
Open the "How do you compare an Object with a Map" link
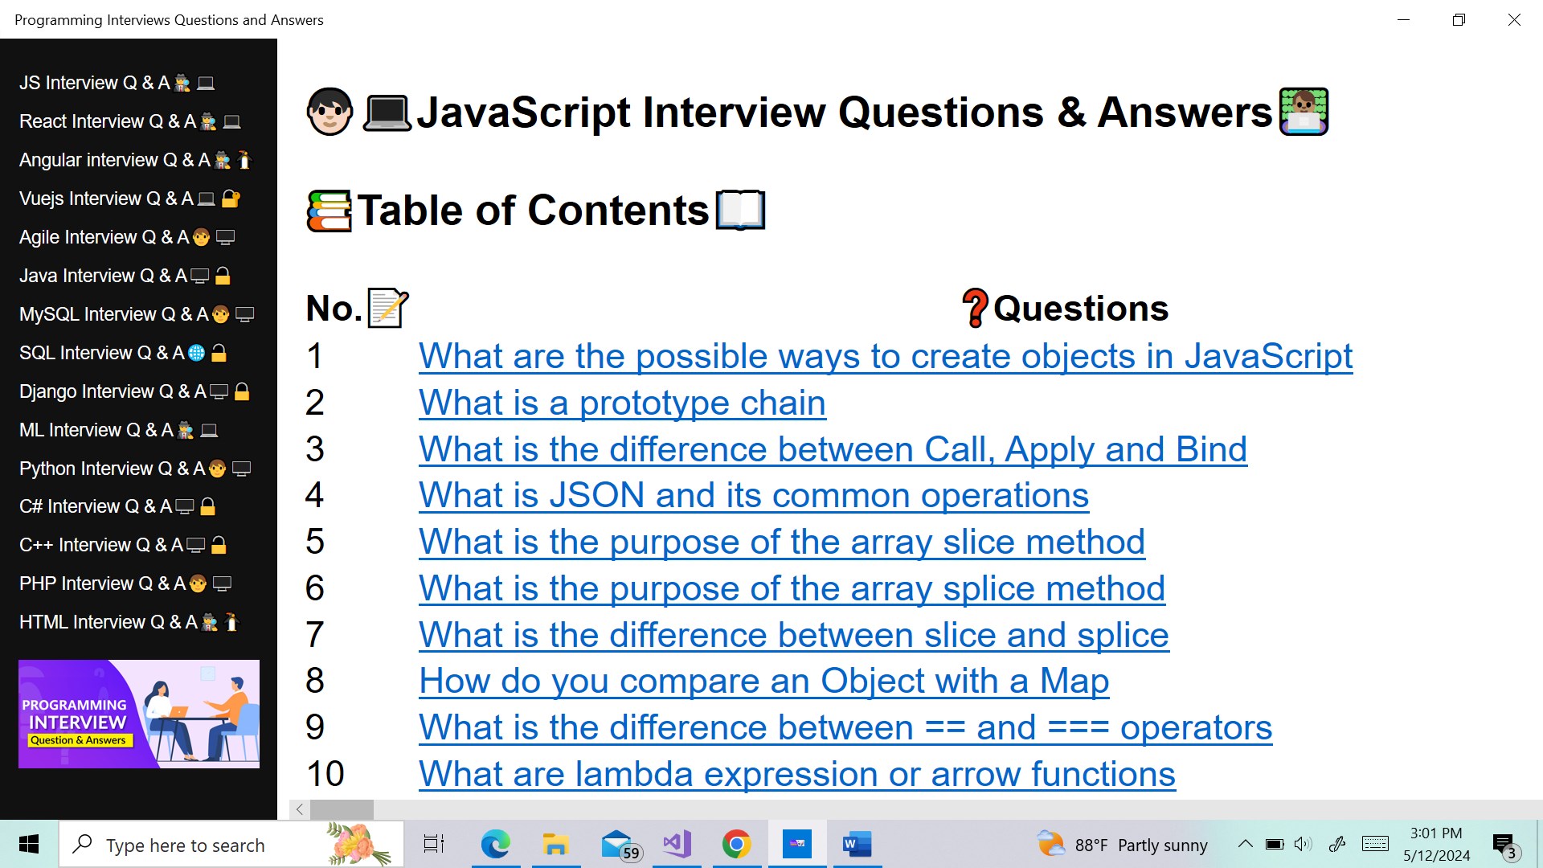[763, 682]
